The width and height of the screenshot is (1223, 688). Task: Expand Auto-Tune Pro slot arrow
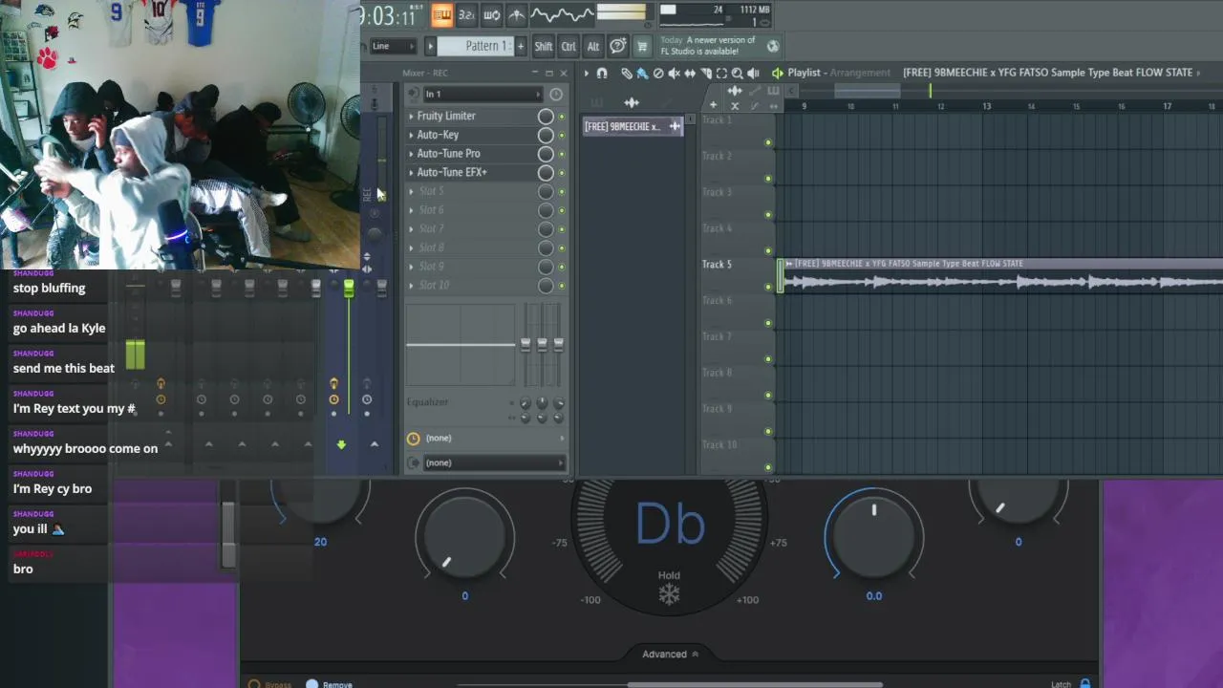pos(412,154)
